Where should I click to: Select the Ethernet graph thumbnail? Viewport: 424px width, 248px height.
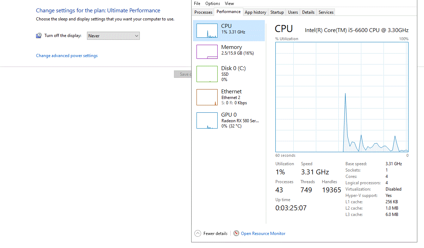[207, 97]
